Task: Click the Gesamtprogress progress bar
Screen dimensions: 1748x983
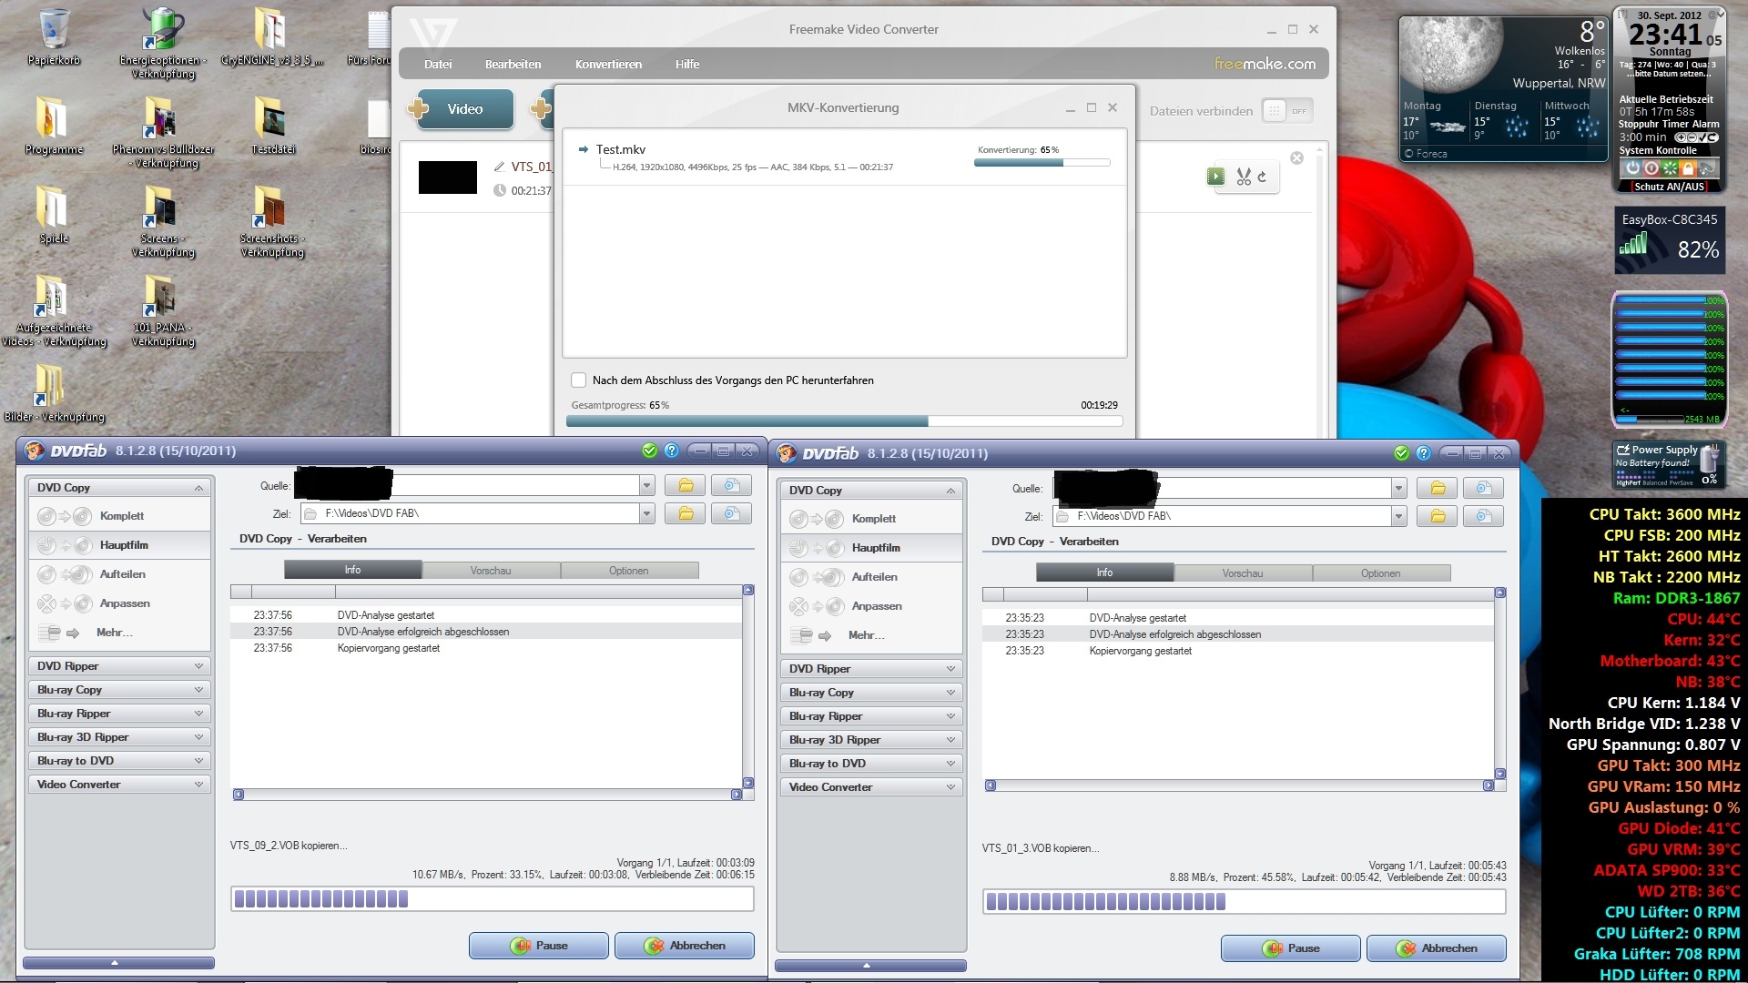Action: [x=844, y=421]
